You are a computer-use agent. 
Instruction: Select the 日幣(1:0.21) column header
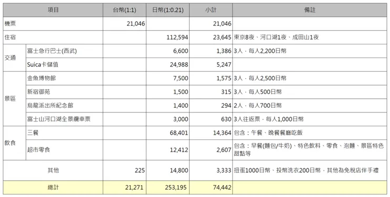coord(168,10)
